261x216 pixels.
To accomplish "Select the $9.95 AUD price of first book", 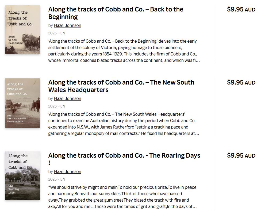I will pos(241,9).
